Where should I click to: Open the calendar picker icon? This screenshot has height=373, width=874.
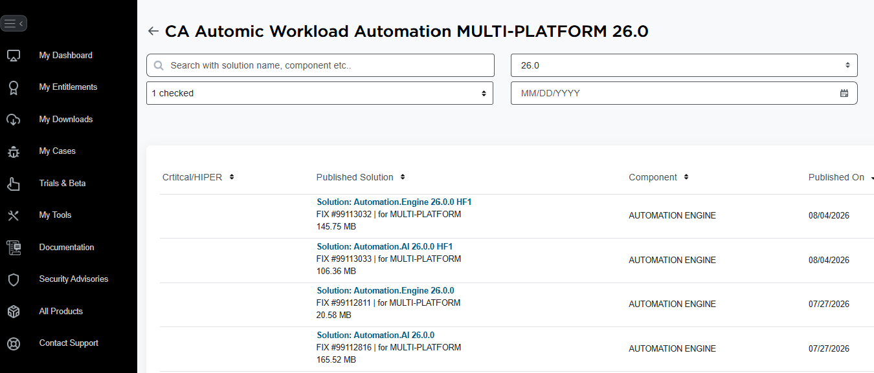pos(844,93)
